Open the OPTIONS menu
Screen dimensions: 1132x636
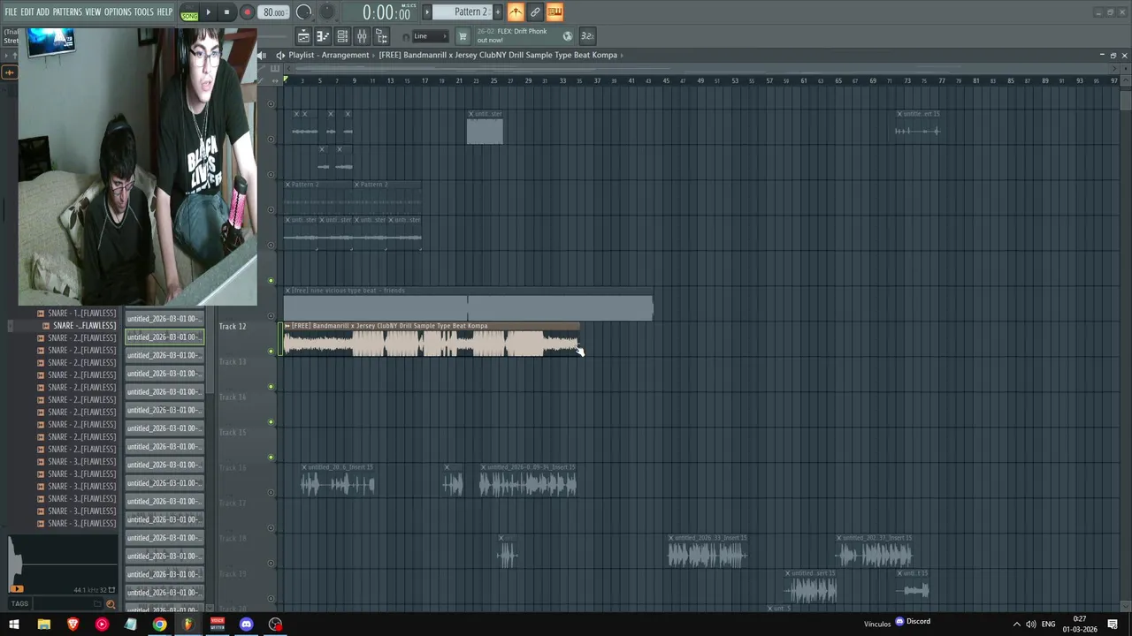tap(118, 11)
